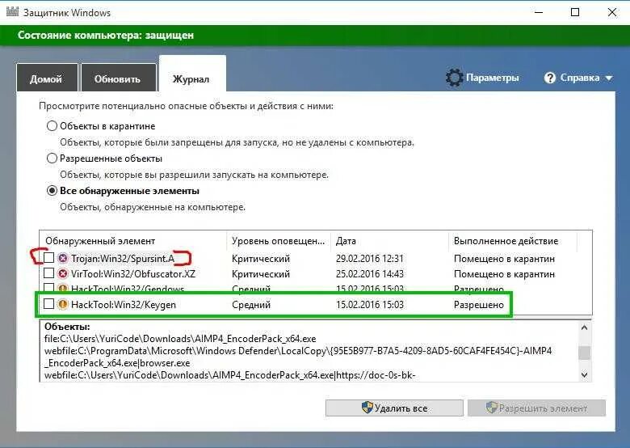This screenshot has height=448, width=630.
Task: Click the red threat icon beside VirTool:Win32/Obfuscator.XZ
Action: 63,274
